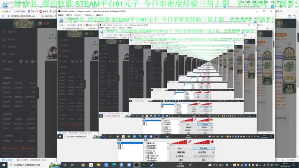
Task: Open the video player icon on the taskbar
Action: pyautogui.click(x=83, y=165)
